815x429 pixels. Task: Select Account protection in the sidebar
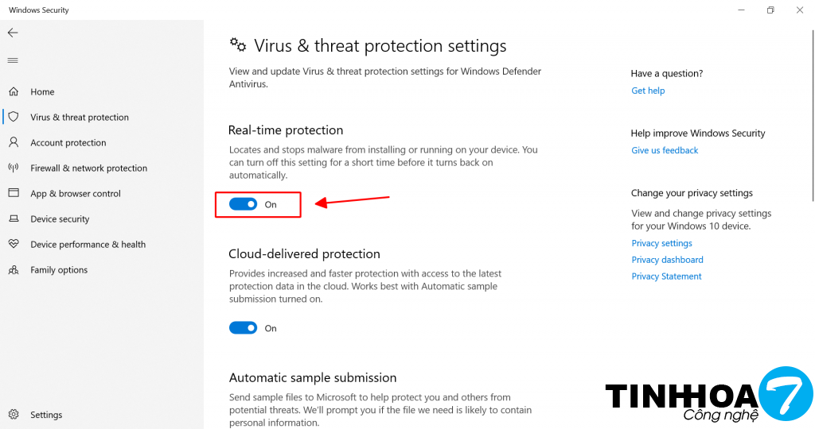coord(68,143)
